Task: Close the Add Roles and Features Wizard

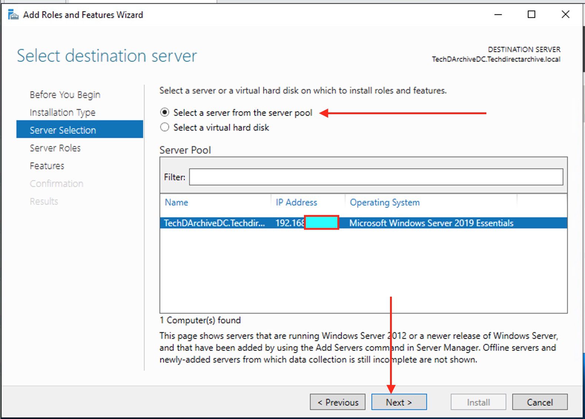Action: (565, 14)
